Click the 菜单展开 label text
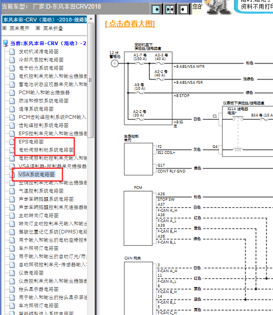Viewport: 273px width, 315px height. [20, 28]
